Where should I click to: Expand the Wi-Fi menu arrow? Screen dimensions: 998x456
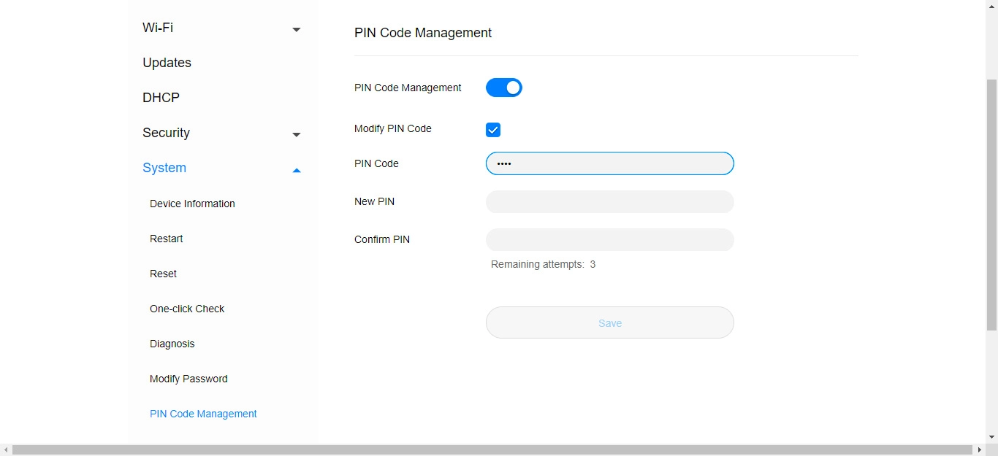pyautogui.click(x=296, y=29)
